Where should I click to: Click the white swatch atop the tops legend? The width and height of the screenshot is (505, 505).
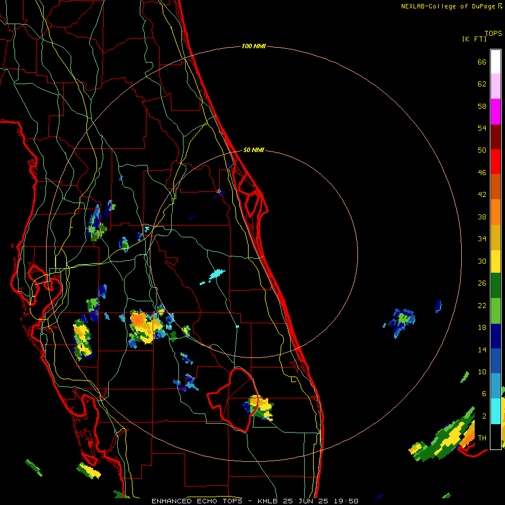495,62
